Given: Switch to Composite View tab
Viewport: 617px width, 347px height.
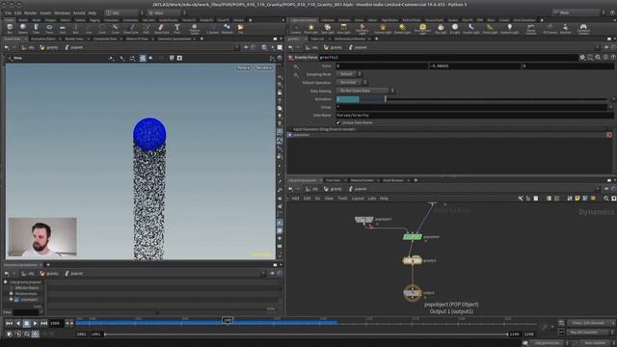Looking at the screenshot, I should pyautogui.click(x=105, y=39).
